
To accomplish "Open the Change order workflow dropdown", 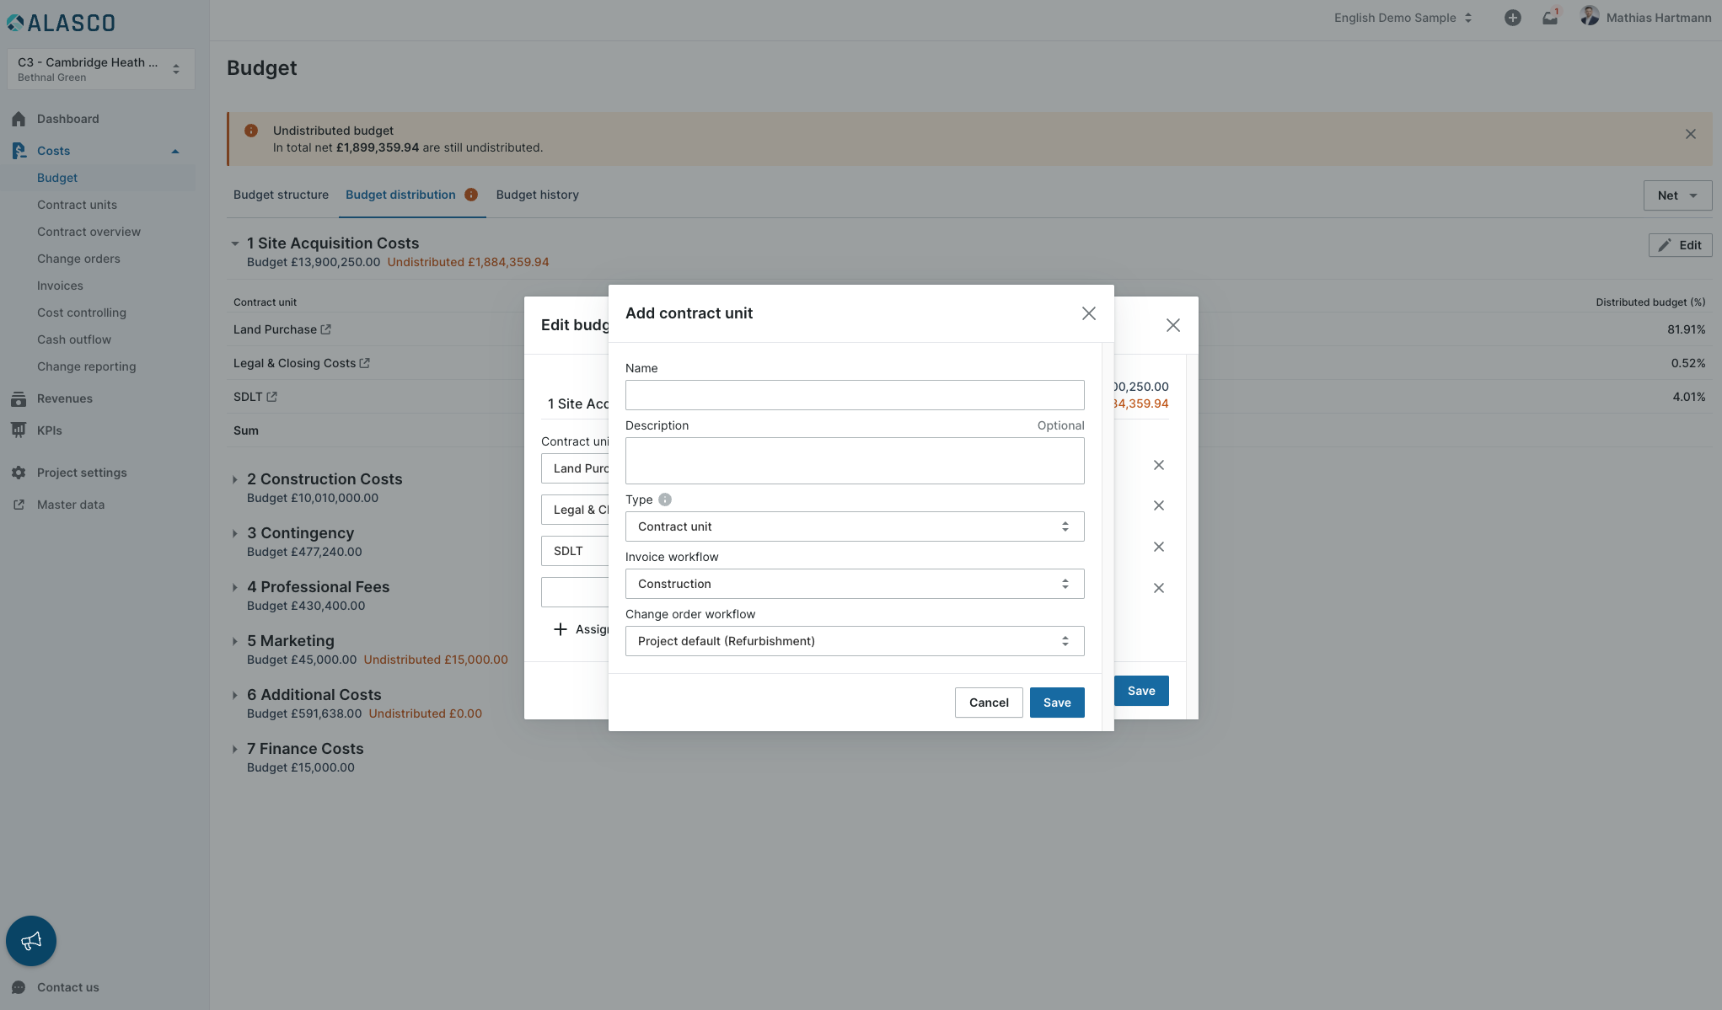I will click(x=854, y=641).
